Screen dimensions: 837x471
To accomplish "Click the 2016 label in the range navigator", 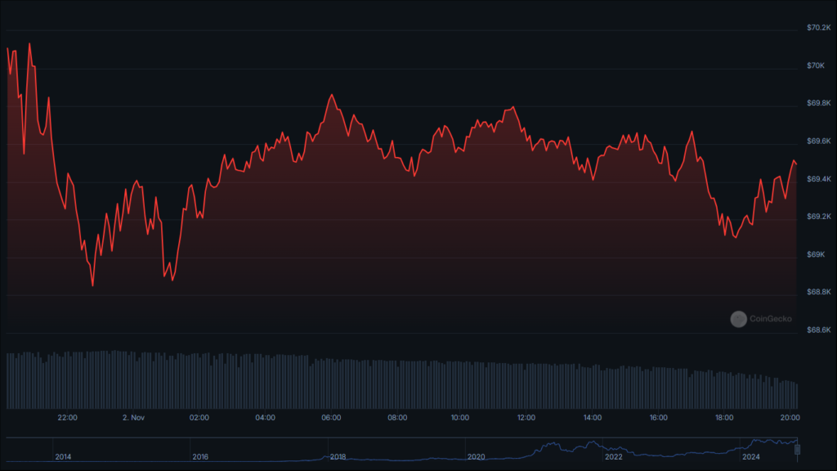I will click(x=200, y=456).
